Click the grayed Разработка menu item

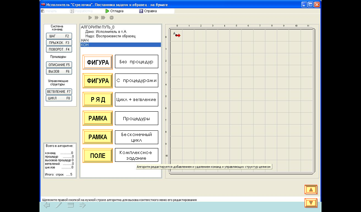click(x=81, y=11)
